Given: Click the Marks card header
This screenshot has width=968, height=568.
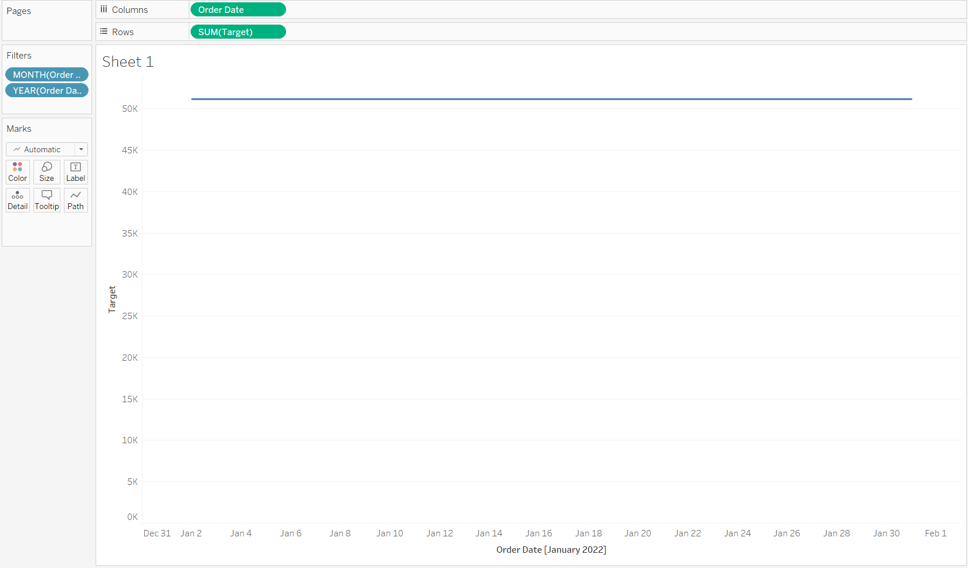Looking at the screenshot, I should [19, 128].
